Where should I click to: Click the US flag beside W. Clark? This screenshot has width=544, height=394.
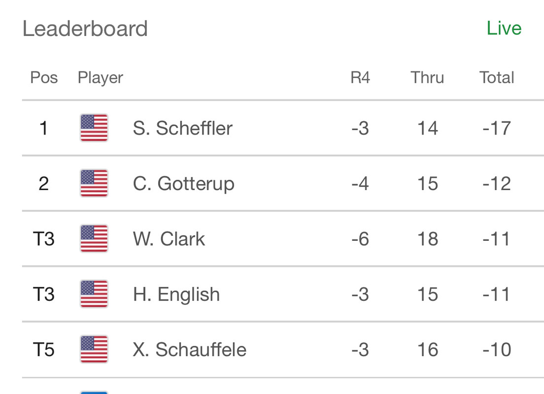click(x=94, y=239)
